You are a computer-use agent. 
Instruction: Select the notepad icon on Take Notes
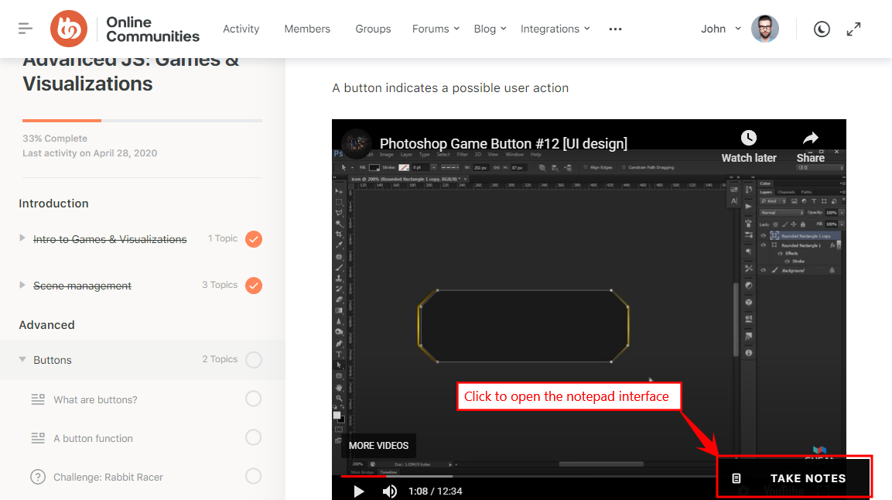(736, 478)
